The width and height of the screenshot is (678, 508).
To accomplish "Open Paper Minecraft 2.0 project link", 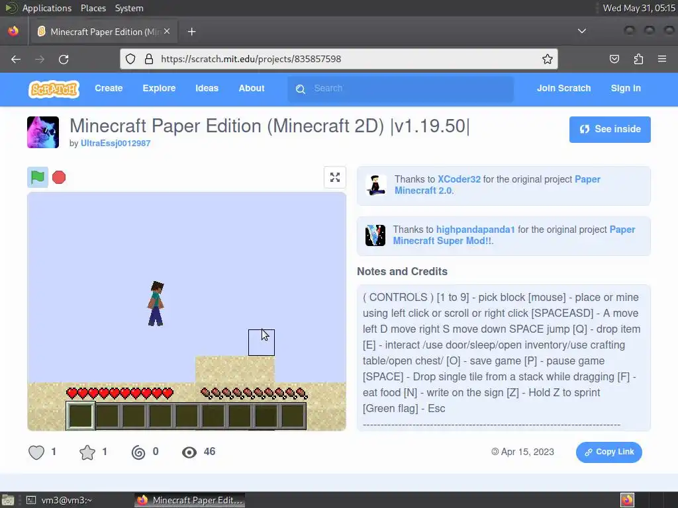I will 497,185.
